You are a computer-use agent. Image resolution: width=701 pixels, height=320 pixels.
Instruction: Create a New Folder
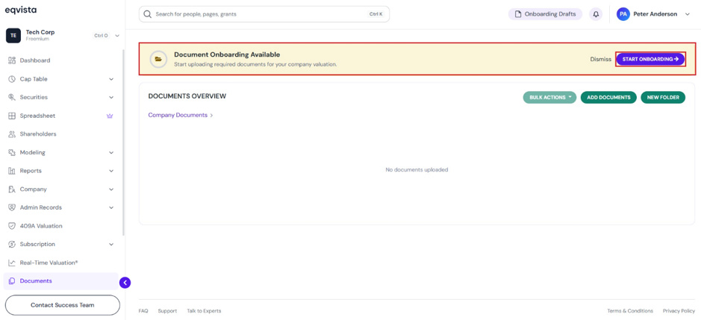[x=663, y=98]
